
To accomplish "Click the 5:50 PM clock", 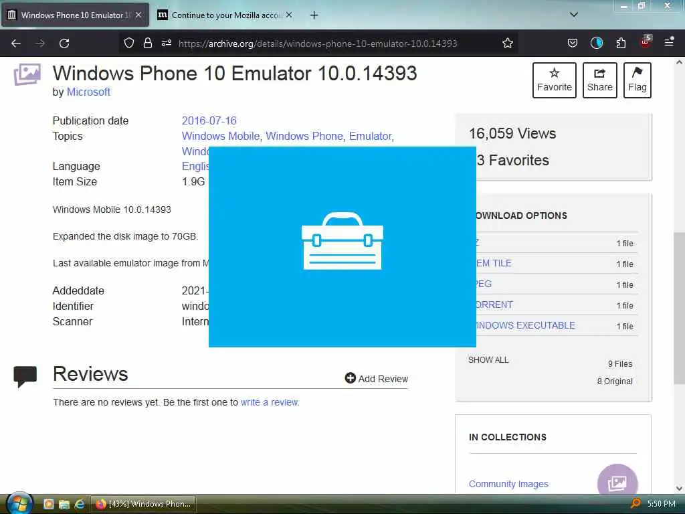I will (x=662, y=504).
